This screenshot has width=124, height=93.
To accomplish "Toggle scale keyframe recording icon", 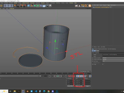I will (x=80, y=76).
